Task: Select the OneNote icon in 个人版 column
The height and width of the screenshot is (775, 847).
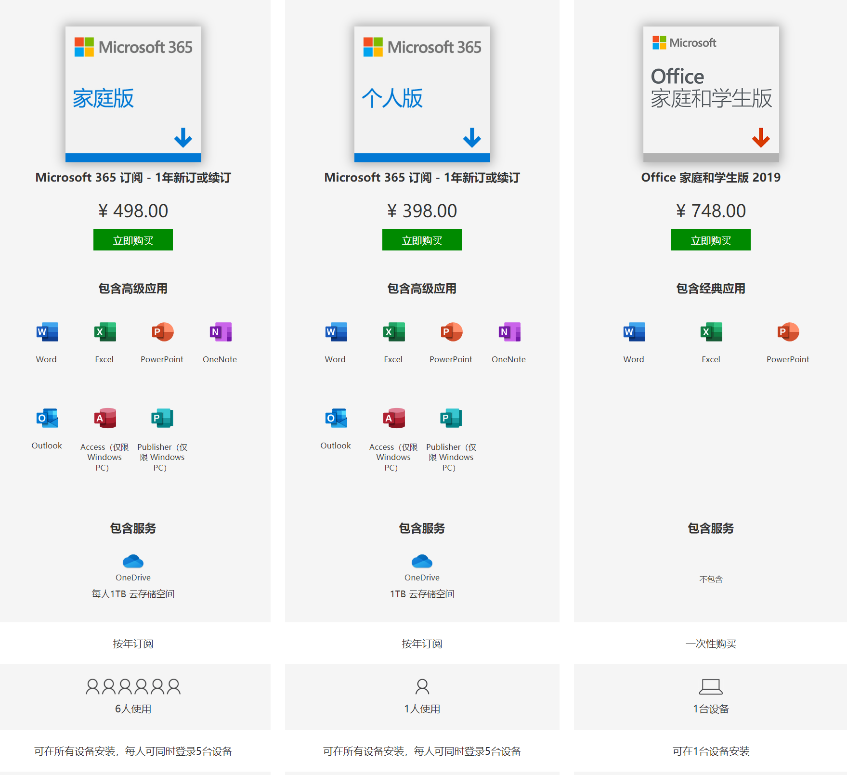Action: (x=508, y=332)
